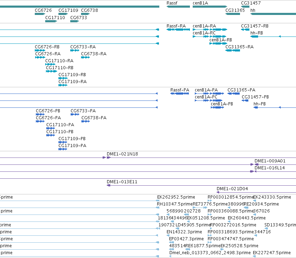Viewport: 296px width, 258px height.
Task: Select the CG6726-PB protein label
Action: click(48, 111)
